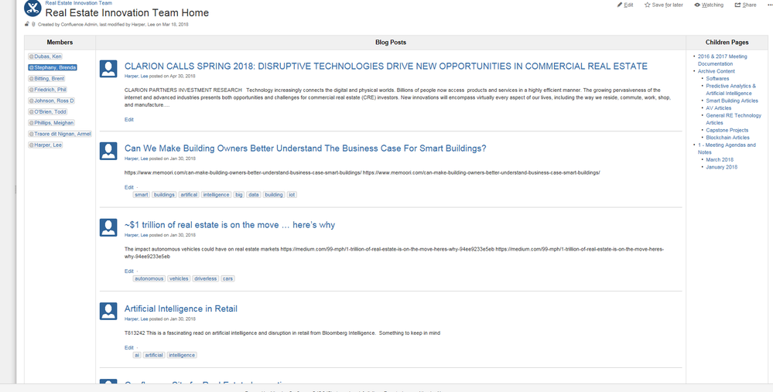
Task: Open the Blockchain Articles page
Action: tap(727, 138)
